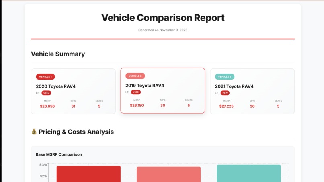Image resolution: width=324 pixels, height=182 pixels.
Task: Click the Generated on November 9, 2025 text
Action: (x=163, y=30)
